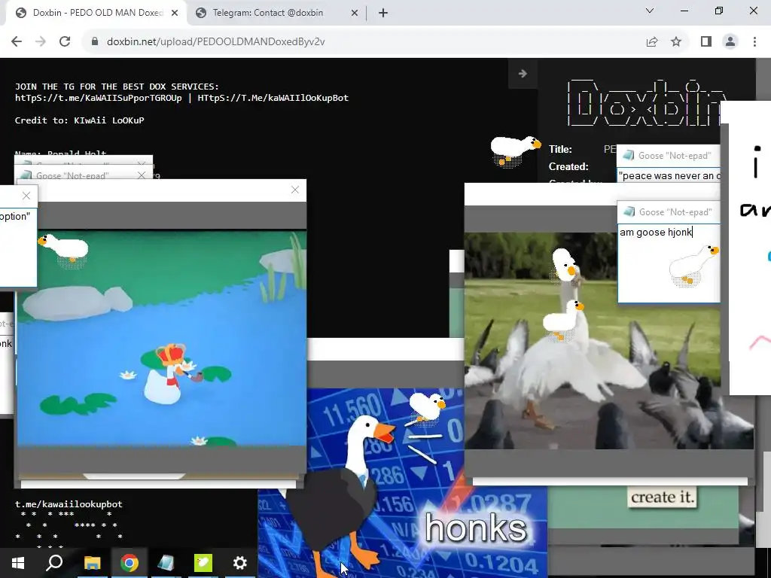771x578 pixels.
Task: Close the Doxbin browser tab
Action: 175,14
